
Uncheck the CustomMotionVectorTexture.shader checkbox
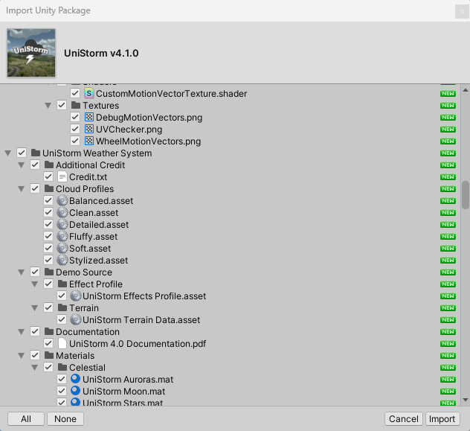pyautogui.click(x=75, y=93)
